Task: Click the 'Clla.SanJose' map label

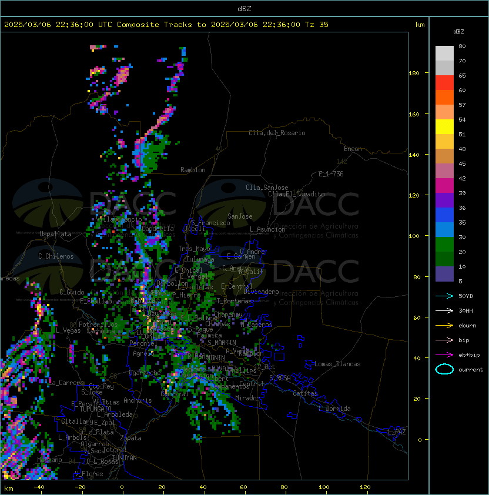Action: click(x=267, y=188)
